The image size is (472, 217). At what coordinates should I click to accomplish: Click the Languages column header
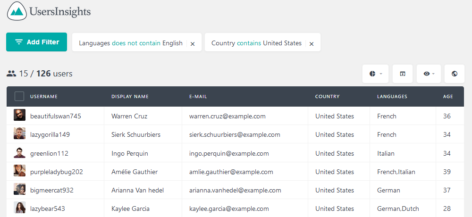click(392, 97)
